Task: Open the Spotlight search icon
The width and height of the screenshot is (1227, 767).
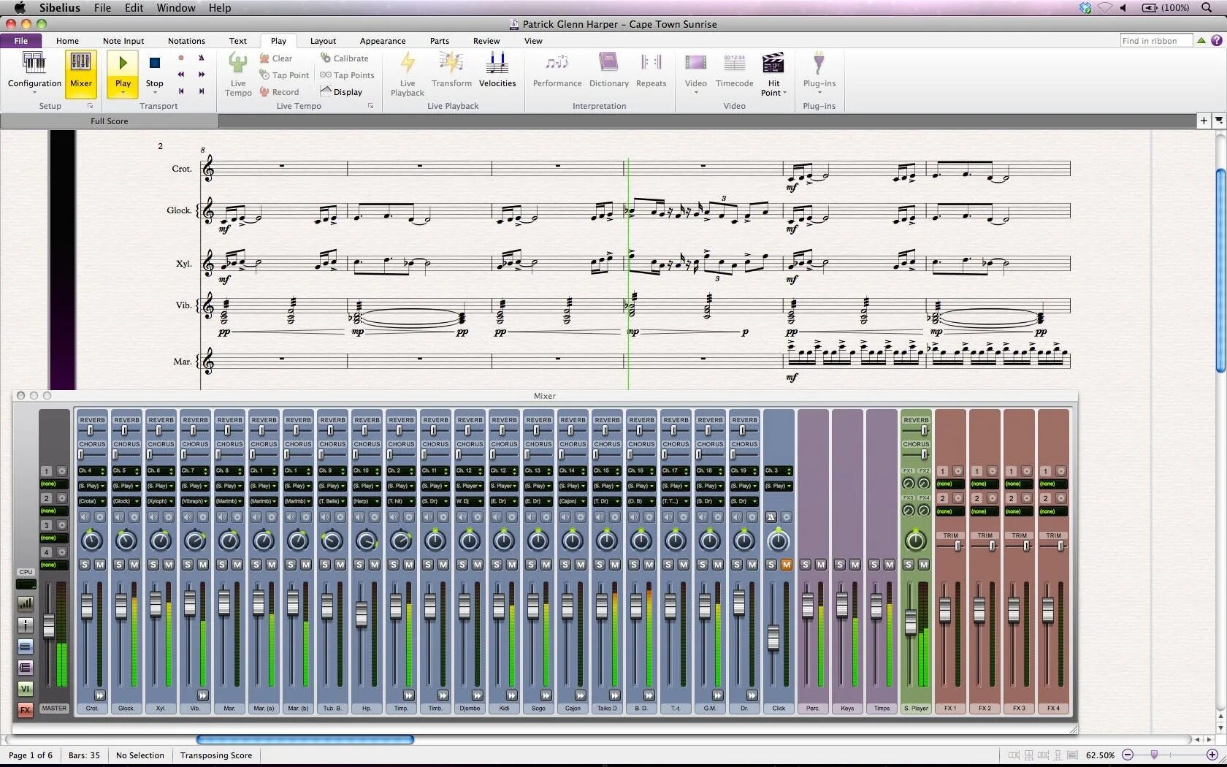Action: (1207, 7)
